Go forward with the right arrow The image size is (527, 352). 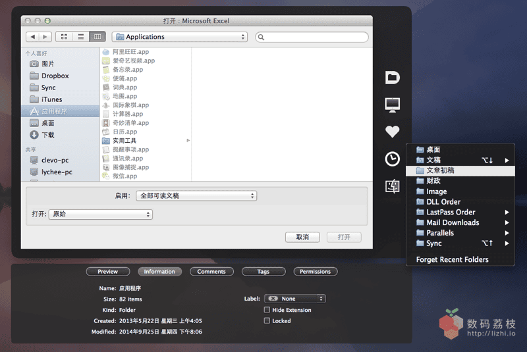45,37
